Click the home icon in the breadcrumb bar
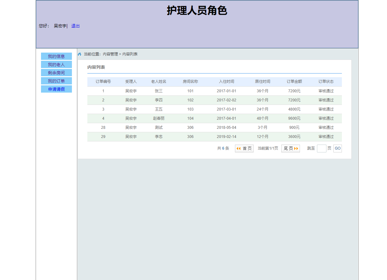This screenshot has width=387, height=280. pyautogui.click(x=79, y=54)
